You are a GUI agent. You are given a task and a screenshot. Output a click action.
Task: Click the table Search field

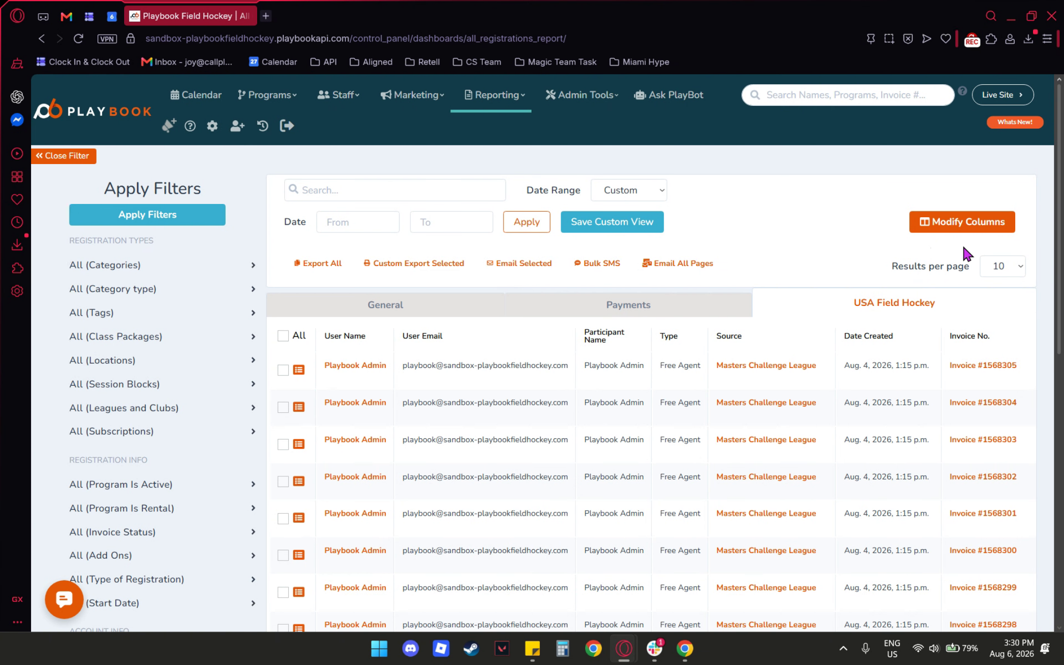[395, 190]
